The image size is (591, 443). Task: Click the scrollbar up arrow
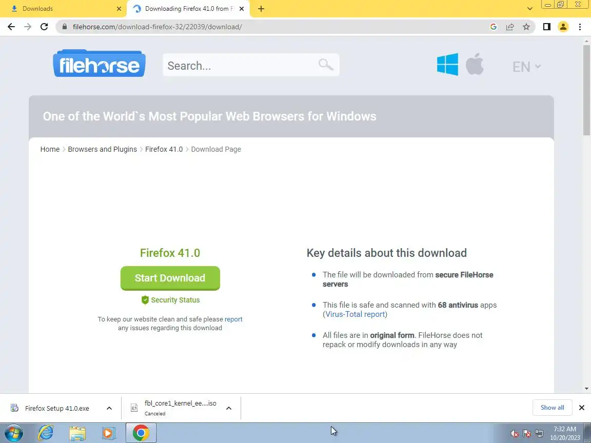[x=586, y=41]
